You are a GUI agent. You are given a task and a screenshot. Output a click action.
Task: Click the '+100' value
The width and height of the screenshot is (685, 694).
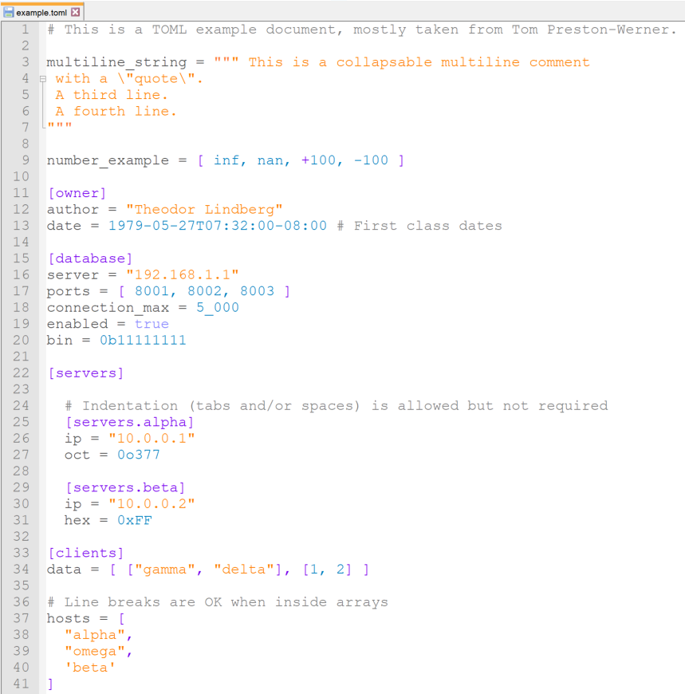click(x=319, y=160)
